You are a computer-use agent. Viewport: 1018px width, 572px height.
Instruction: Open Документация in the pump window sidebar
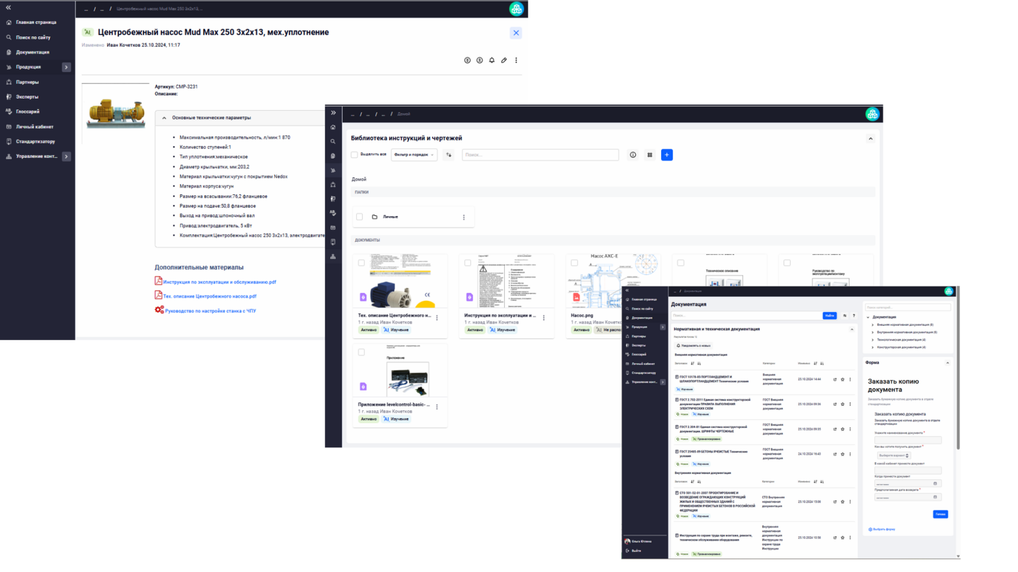tap(33, 52)
